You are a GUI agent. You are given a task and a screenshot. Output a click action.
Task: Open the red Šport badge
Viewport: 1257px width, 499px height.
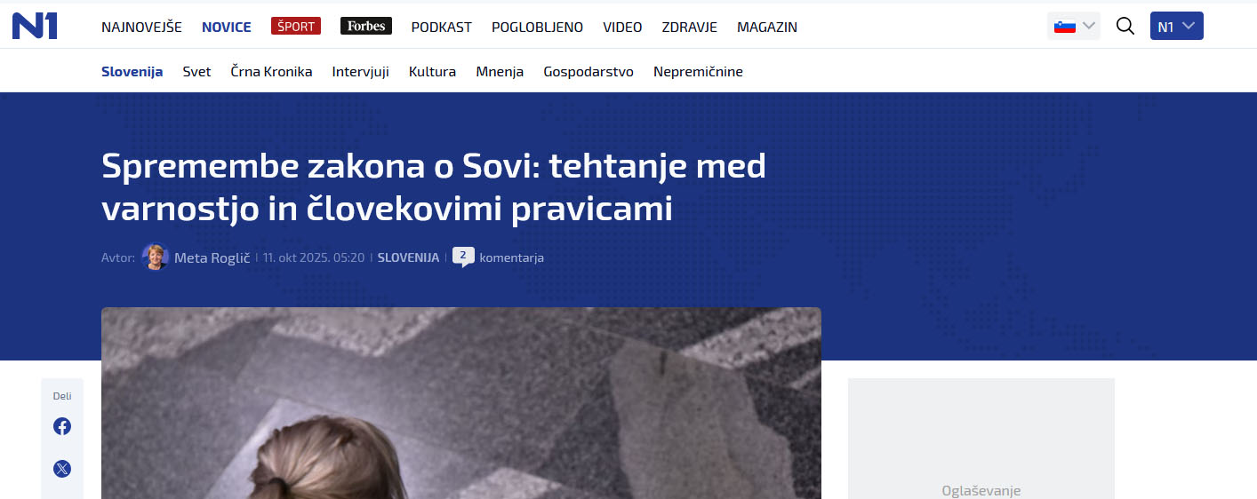point(296,26)
